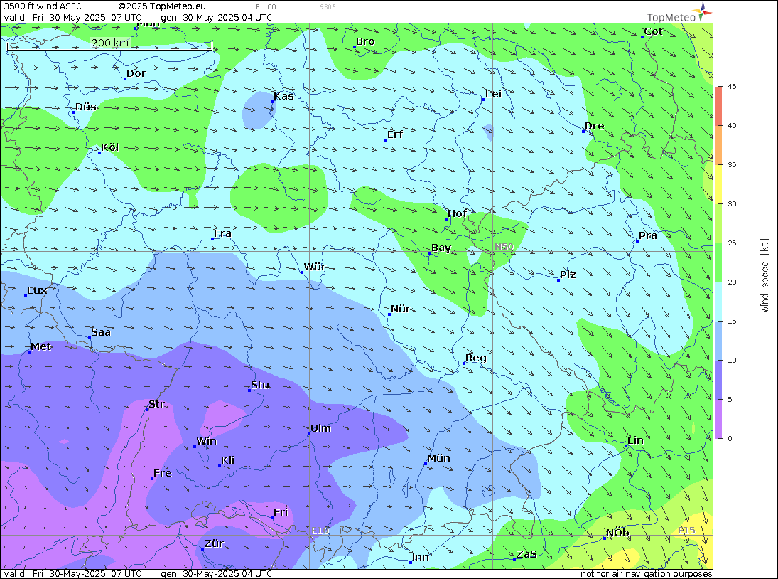Image resolution: width=778 pixels, height=579 pixels.
Task: Click the wind speed color scale bar
Action: pyautogui.click(x=718, y=262)
